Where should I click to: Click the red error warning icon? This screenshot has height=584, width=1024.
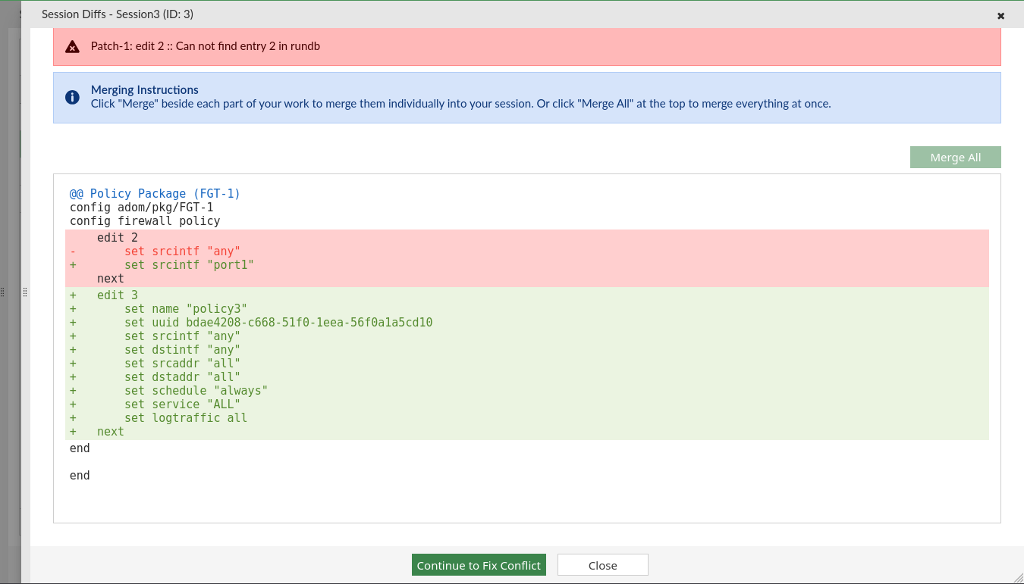72,47
